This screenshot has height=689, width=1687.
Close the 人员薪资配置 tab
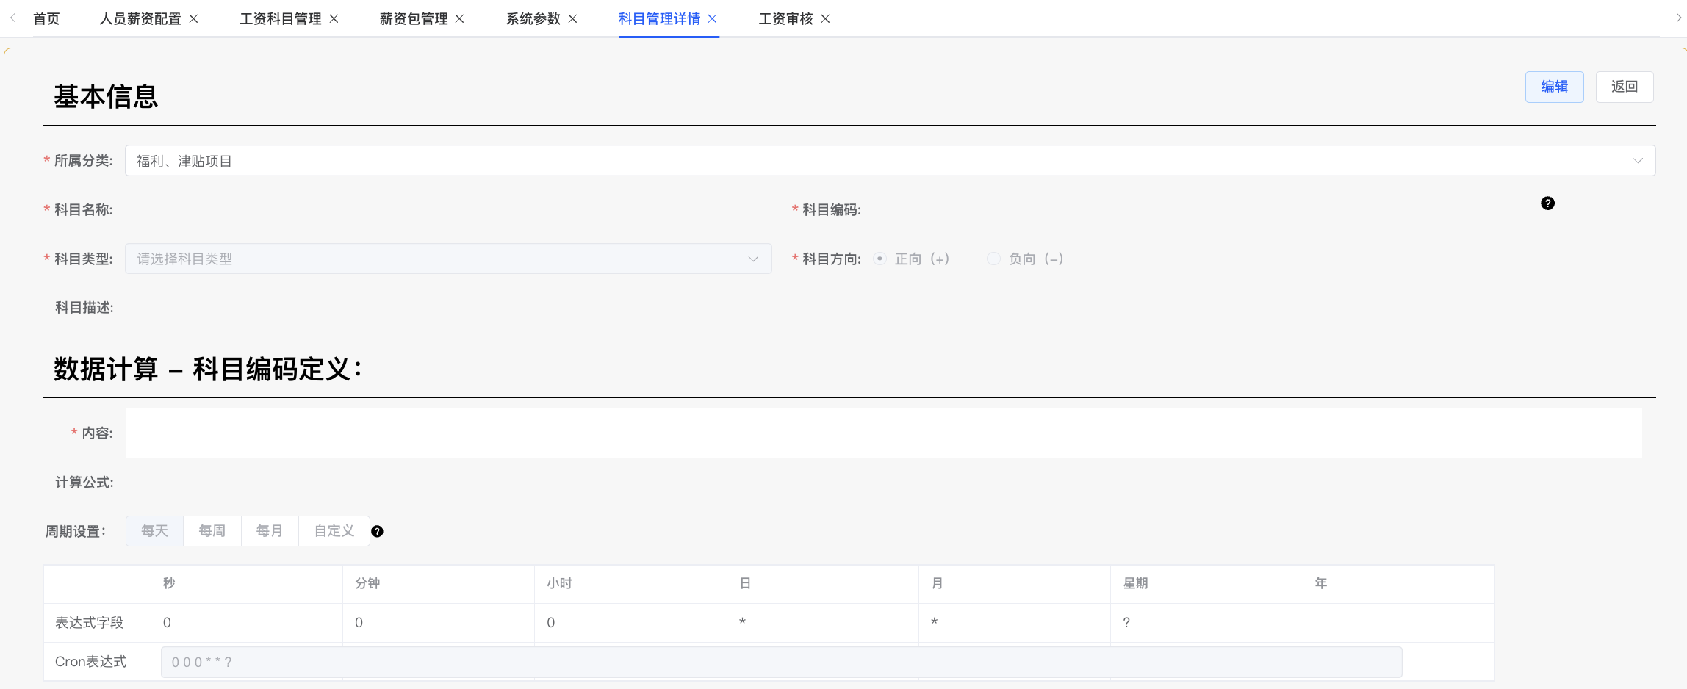click(x=194, y=18)
